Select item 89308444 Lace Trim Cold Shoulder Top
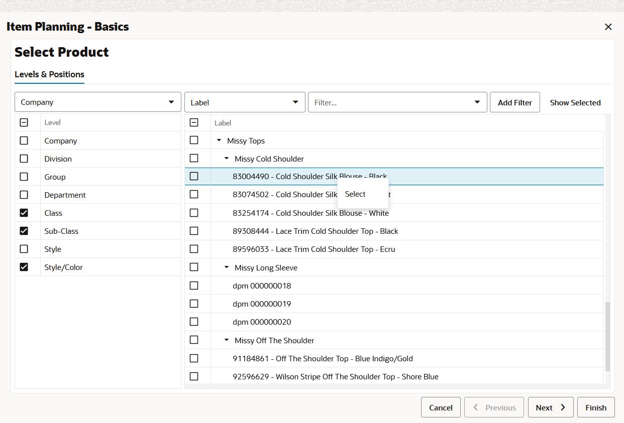 point(317,231)
